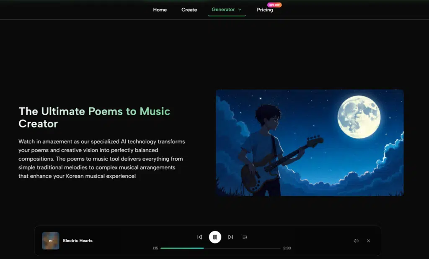Viewport: 429px width, 259px height.
Task: Open the Home menu item
Action: [x=160, y=10]
